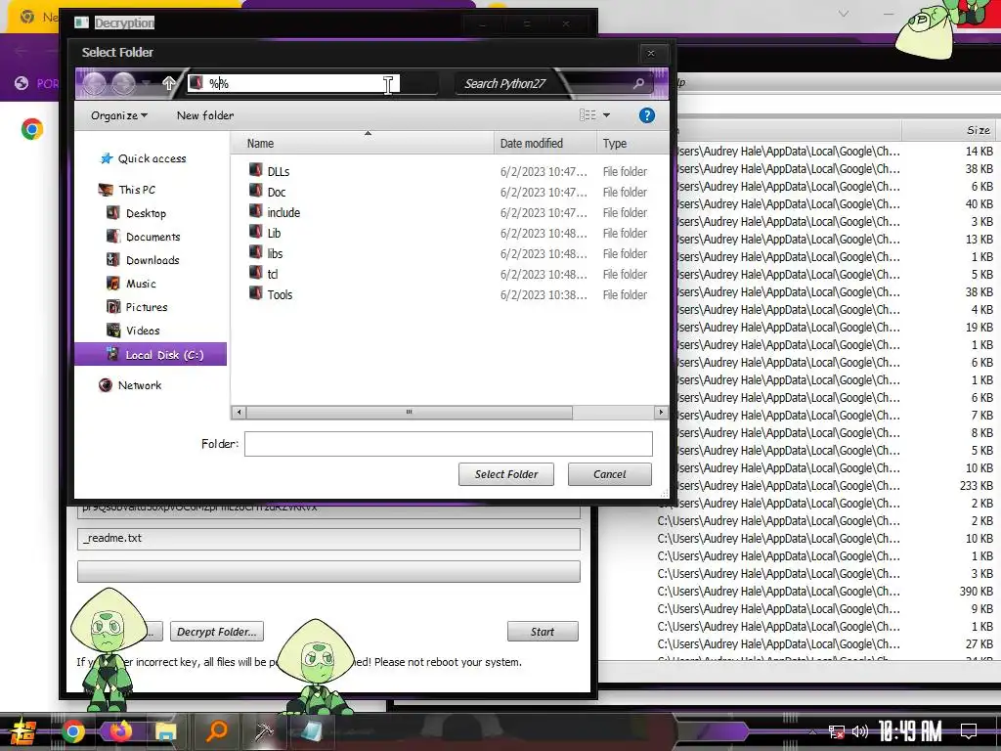Click the Cancel button in the dialog
Image resolution: width=1001 pixels, height=751 pixels.
point(610,474)
